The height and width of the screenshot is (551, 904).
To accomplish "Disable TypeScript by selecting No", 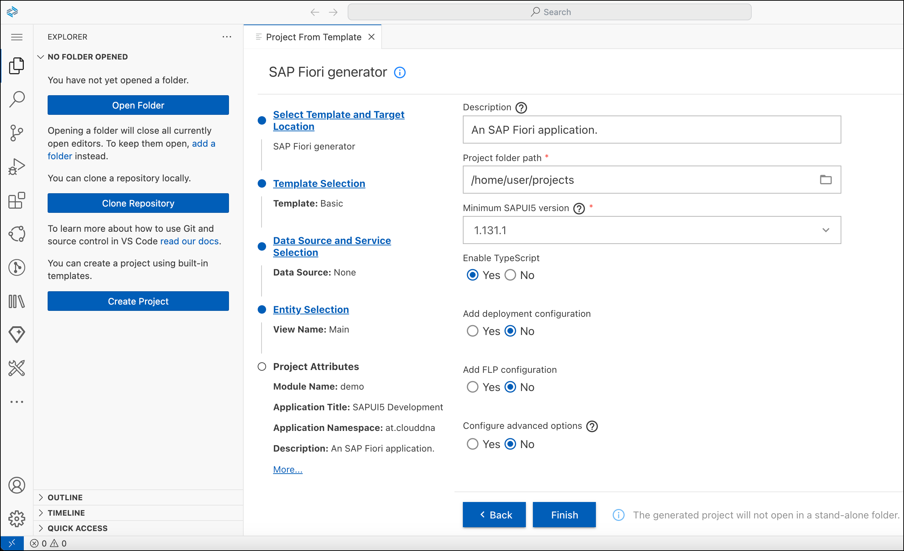I will tap(510, 275).
